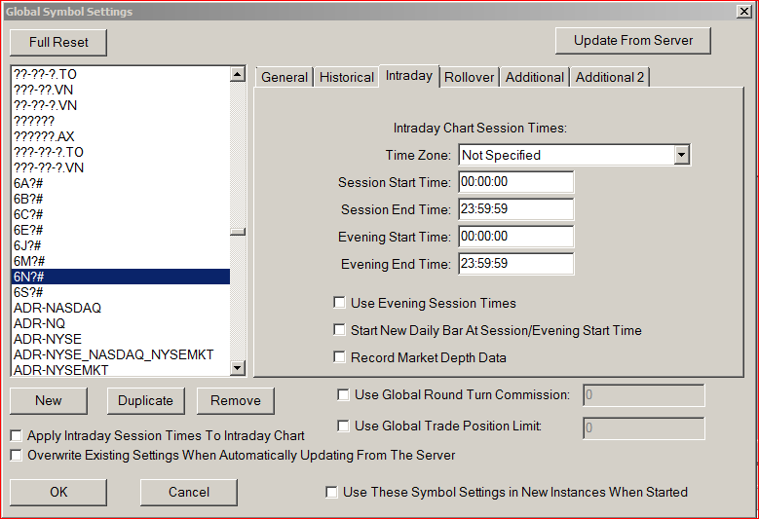Open the Historical tab
759x519 pixels.
pos(347,77)
